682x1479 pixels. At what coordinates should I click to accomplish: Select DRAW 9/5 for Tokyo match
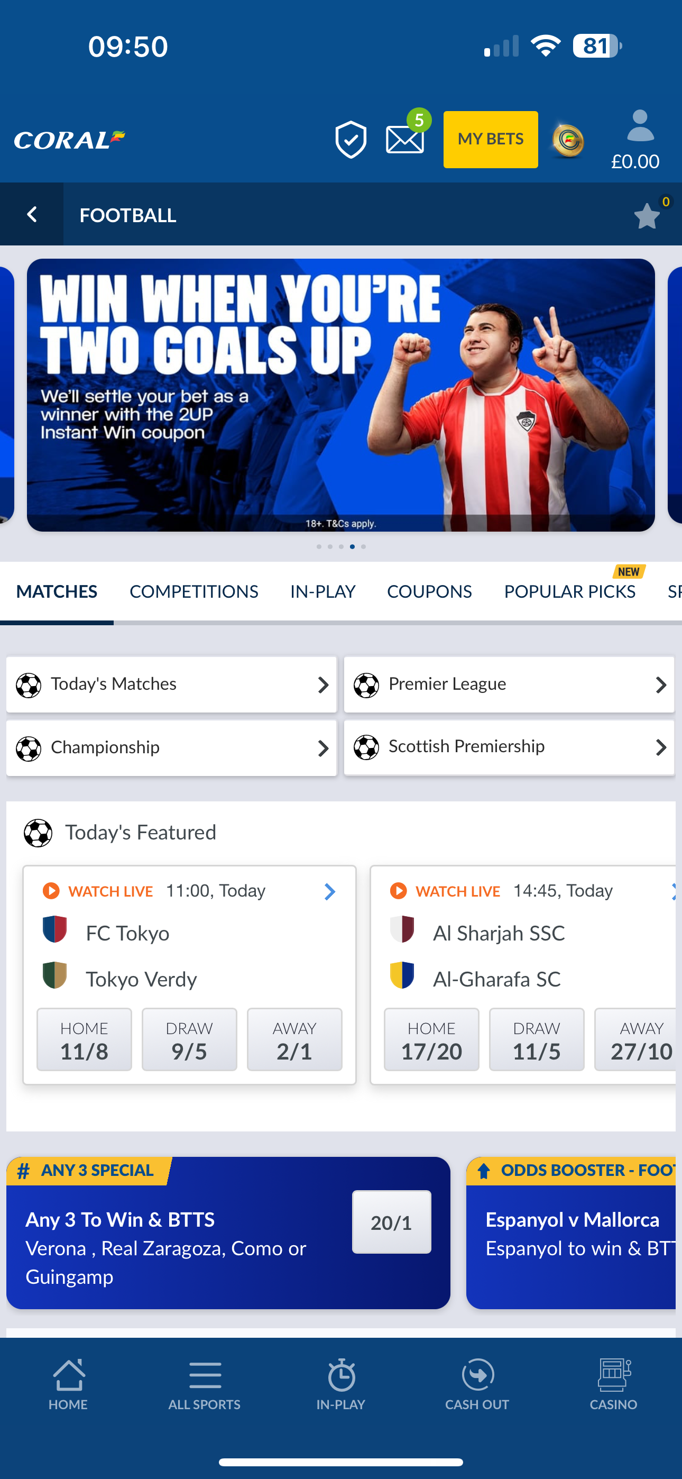pos(189,1040)
